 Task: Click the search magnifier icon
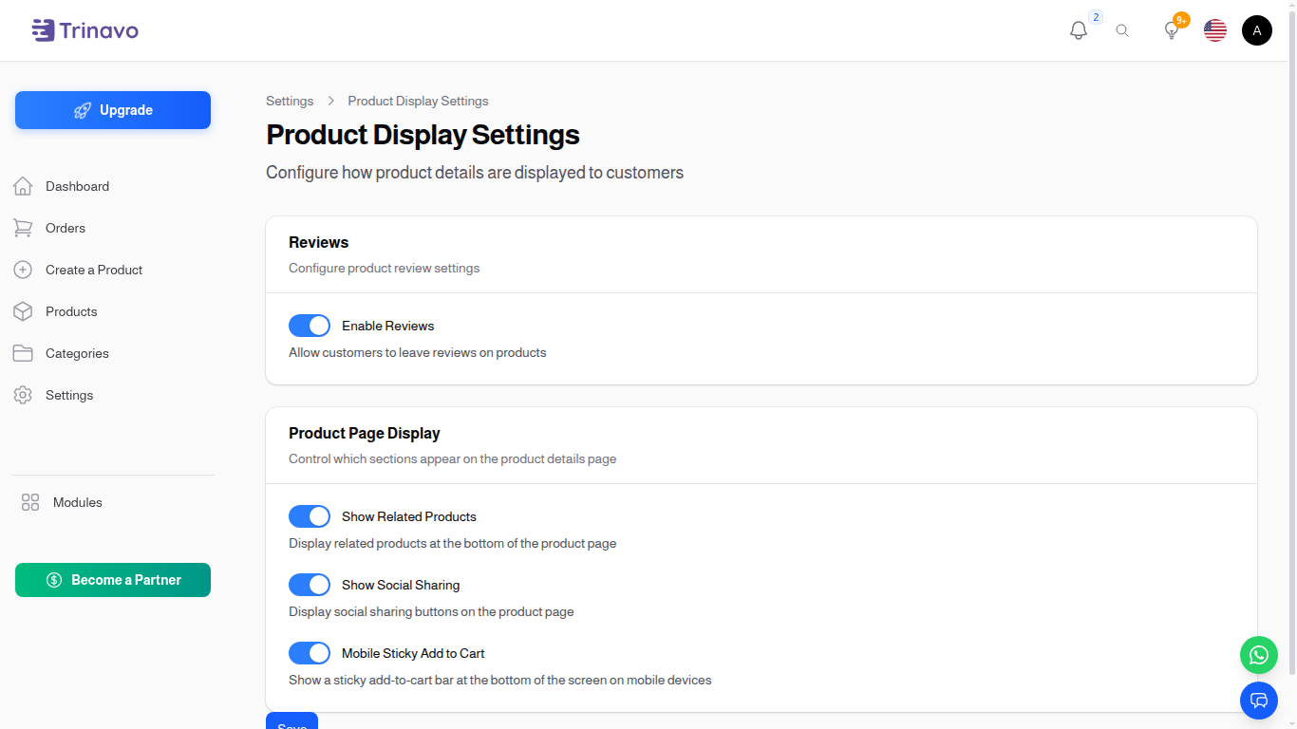click(1122, 30)
